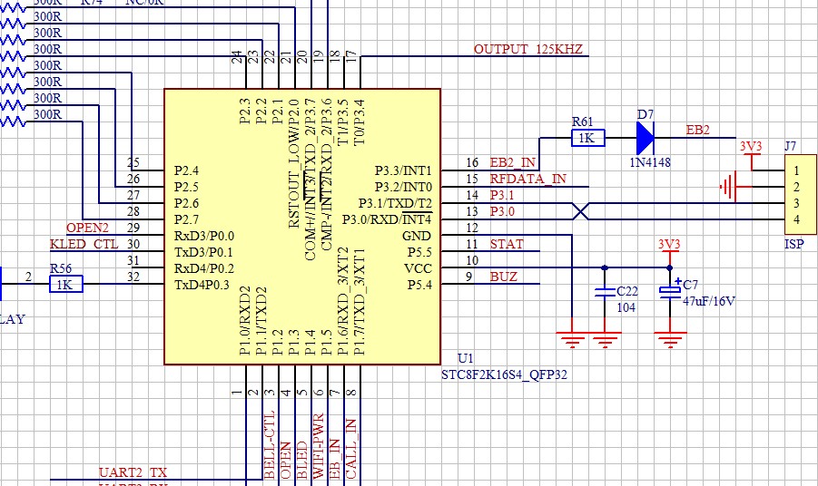Click the STC8F2K16S4_QFP32 part name
The height and width of the screenshot is (486, 818).
tap(504, 374)
